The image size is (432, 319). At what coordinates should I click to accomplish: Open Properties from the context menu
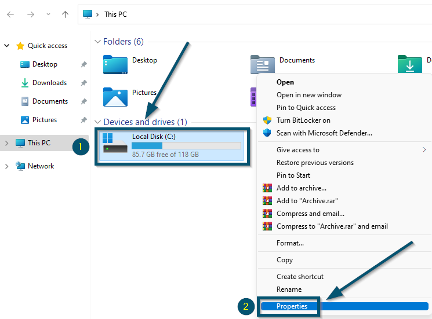(x=344, y=306)
